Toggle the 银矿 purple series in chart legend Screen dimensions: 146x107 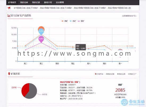coord(81,21)
